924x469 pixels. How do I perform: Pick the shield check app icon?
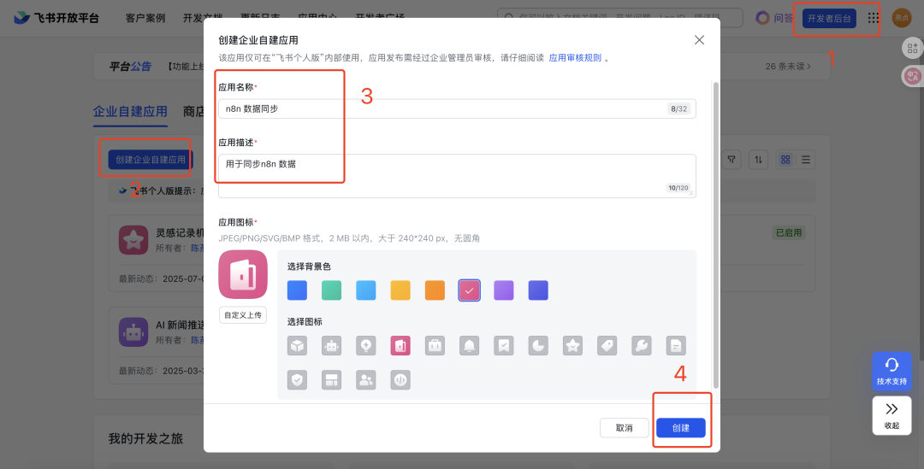tap(298, 379)
